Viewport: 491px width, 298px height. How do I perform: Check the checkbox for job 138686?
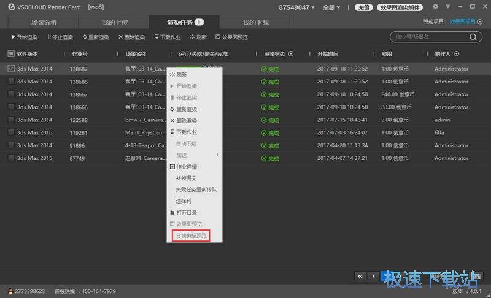(11, 82)
